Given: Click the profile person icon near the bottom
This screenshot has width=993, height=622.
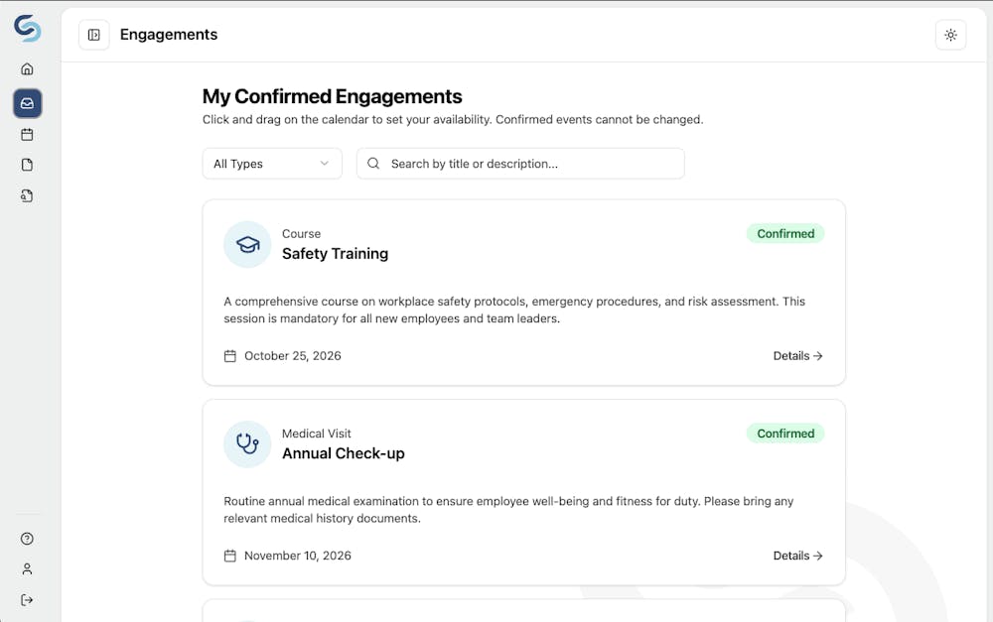Looking at the screenshot, I should click(27, 568).
